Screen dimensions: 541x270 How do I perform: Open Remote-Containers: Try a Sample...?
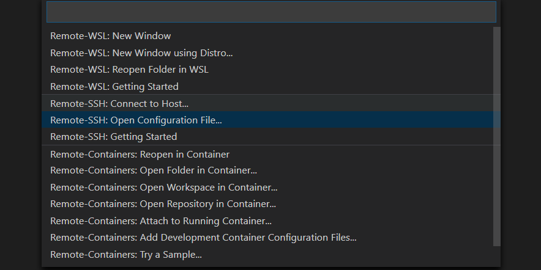[x=271, y=255]
